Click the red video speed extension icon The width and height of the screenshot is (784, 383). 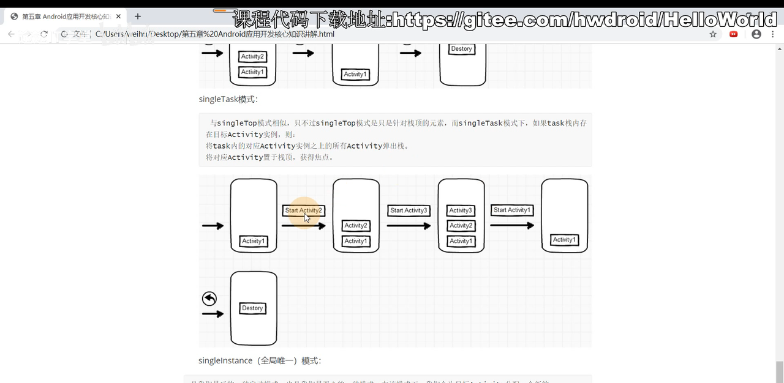coord(733,34)
